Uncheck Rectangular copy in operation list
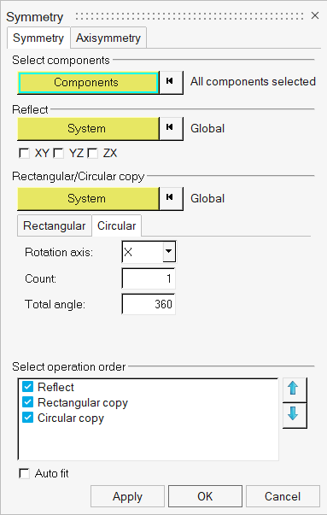The height and width of the screenshot is (515, 327). coord(28,402)
